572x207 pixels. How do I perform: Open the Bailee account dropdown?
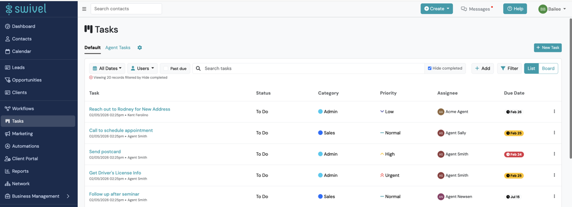[x=552, y=9]
